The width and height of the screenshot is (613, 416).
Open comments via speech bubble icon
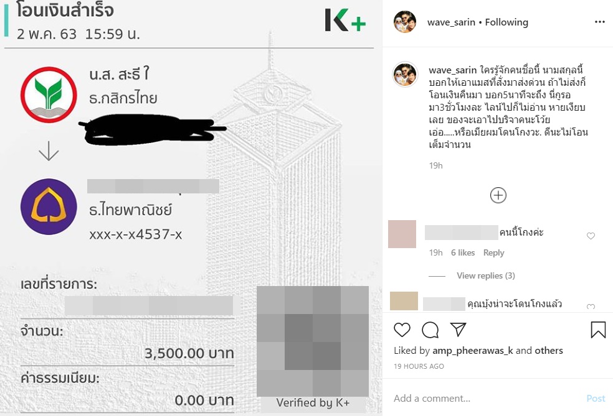(430, 330)
